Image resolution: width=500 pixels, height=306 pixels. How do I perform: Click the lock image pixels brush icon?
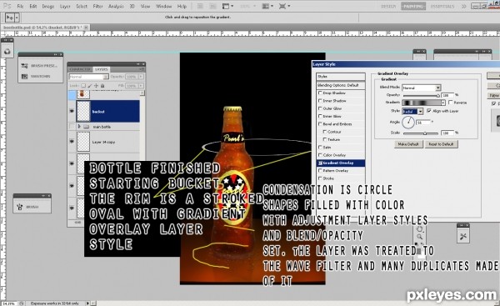click(x=90, y=86)
